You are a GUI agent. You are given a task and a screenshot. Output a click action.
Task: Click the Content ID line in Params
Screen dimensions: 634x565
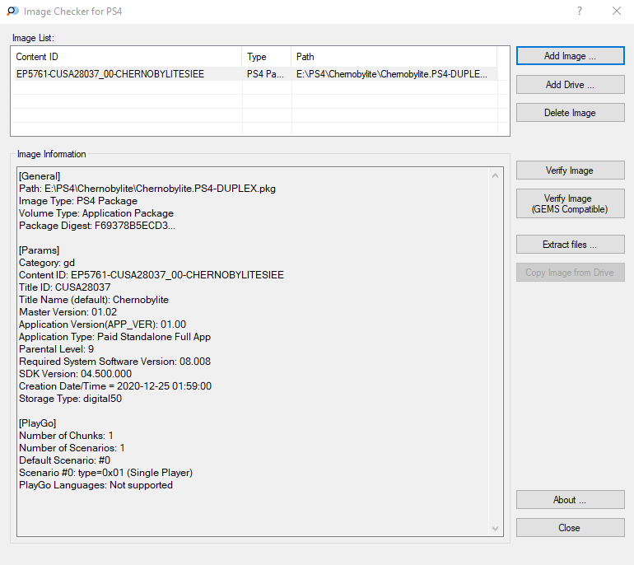pos(152,275)
